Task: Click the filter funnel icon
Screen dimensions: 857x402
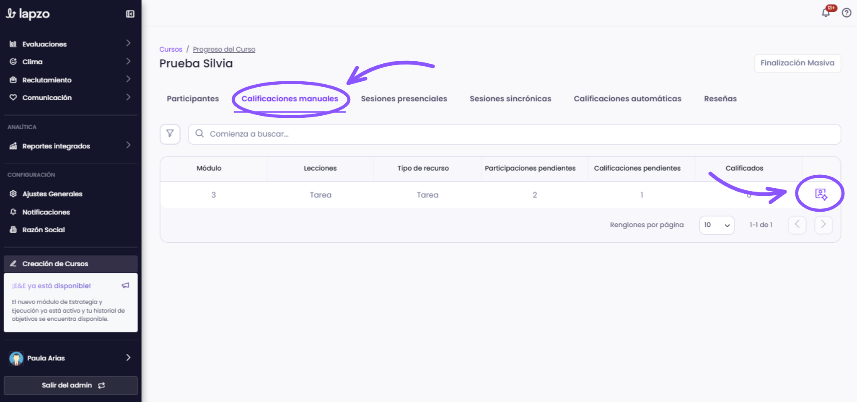Action: pyautogui.click(x=170, y=134)
